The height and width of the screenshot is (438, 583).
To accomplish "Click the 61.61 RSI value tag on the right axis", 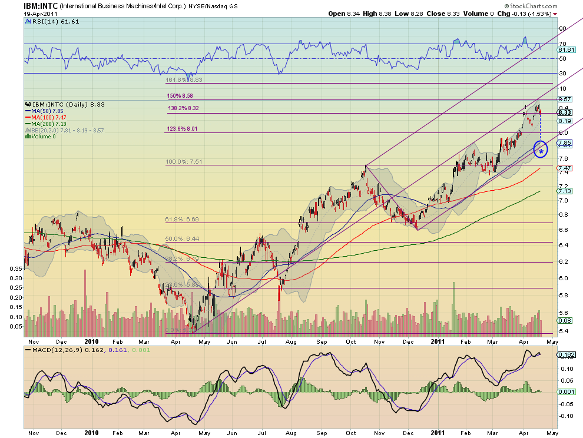I will coord(567,50).
